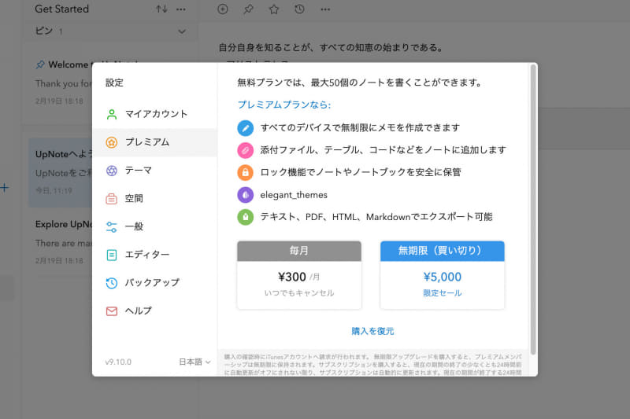Collapse the ピン pinned section chevron
Screen dimensions: 630x419
pos(182,31)
